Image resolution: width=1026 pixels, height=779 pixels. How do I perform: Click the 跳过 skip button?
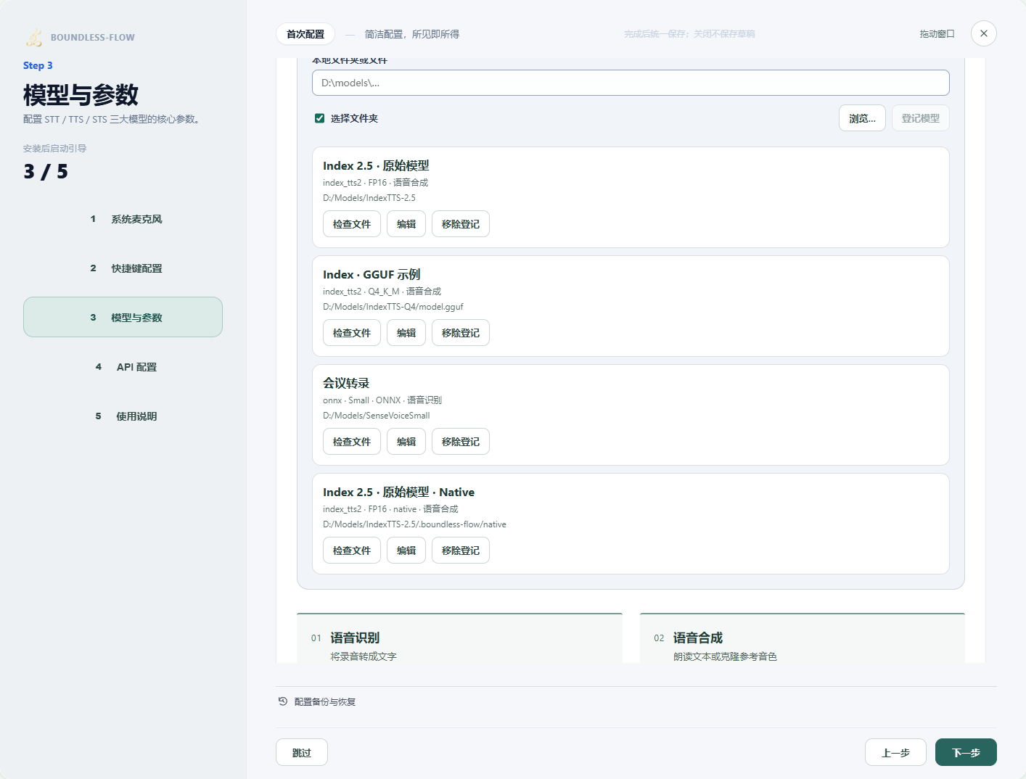(302, 752)
